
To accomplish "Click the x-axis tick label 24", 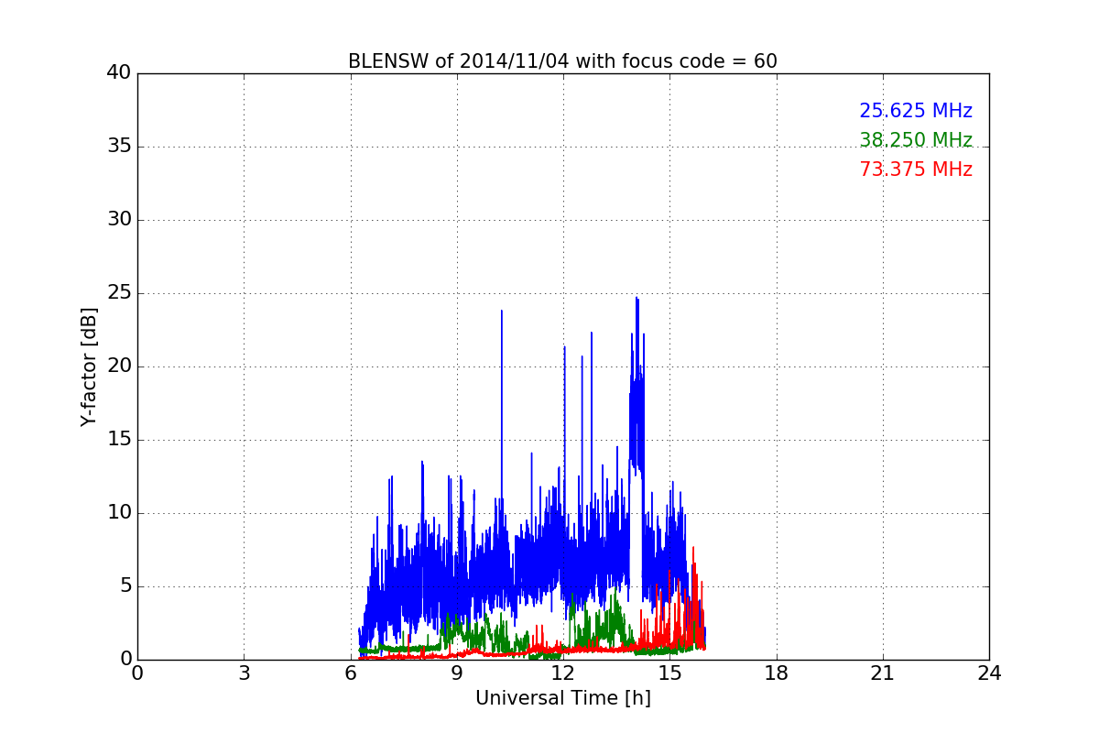I will click(989, 673).
